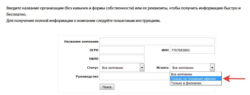
Task: Collapse the Искать dropdown via its arrow
Action: coord(212,68)
